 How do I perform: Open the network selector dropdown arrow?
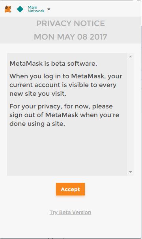click(x=49, y=9)
